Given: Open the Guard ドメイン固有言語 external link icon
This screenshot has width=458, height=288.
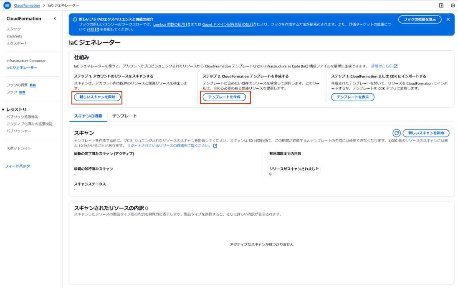Looking at the screenshot, I should pos(254,24).
